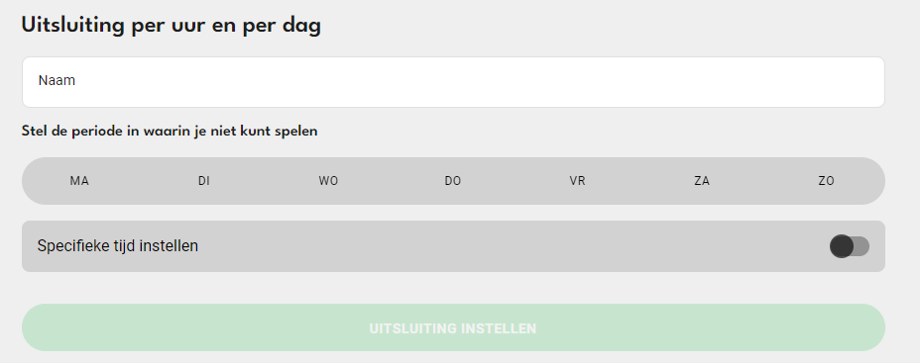Click the heading Uitsluiting per uur en per dag
Viewport: 920px width, 363px height.
coord(171,27)
